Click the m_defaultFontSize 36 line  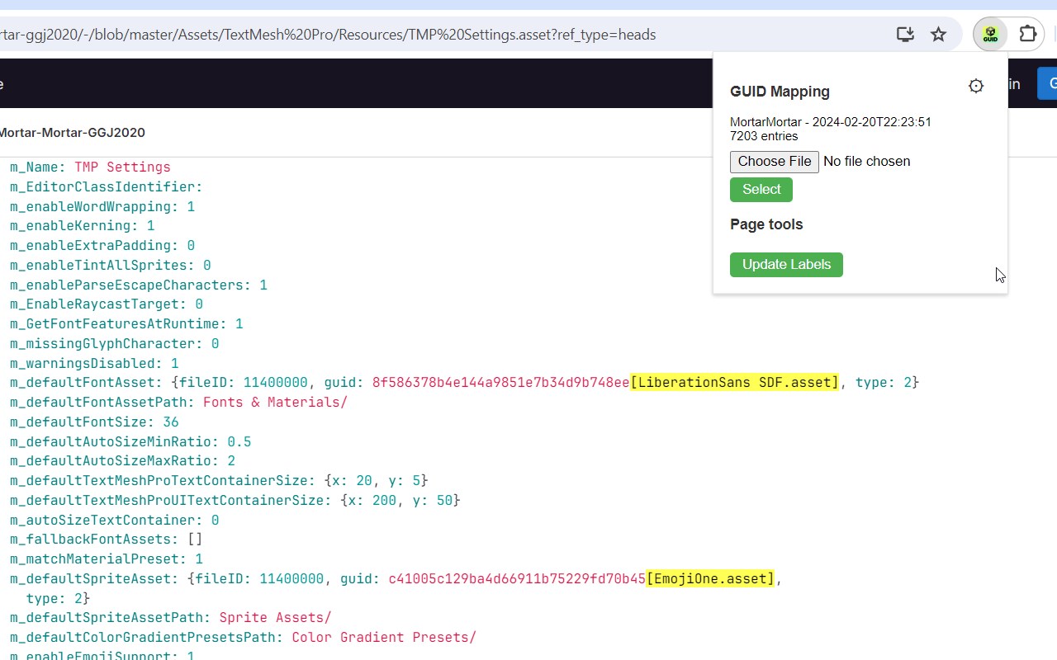[x=94, y=422]
